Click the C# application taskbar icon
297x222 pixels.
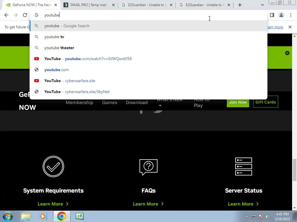pos(79,216)
